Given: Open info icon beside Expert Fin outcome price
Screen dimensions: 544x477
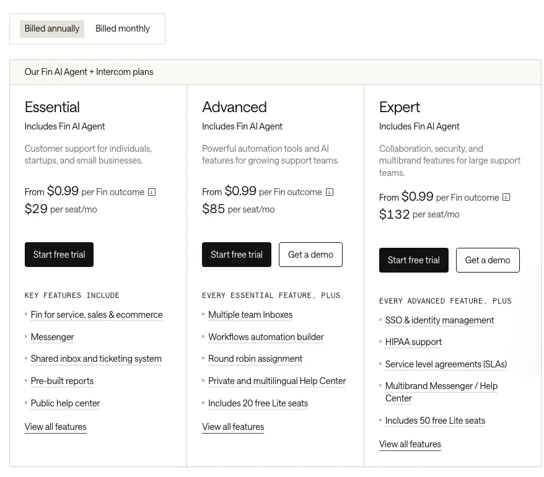Looking at the screenshot, I should pyautogui.click(x=507, y=198).
